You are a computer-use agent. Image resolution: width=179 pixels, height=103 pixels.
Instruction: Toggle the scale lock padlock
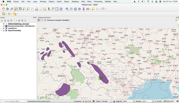pyautogui.click(x=114, y=101)
